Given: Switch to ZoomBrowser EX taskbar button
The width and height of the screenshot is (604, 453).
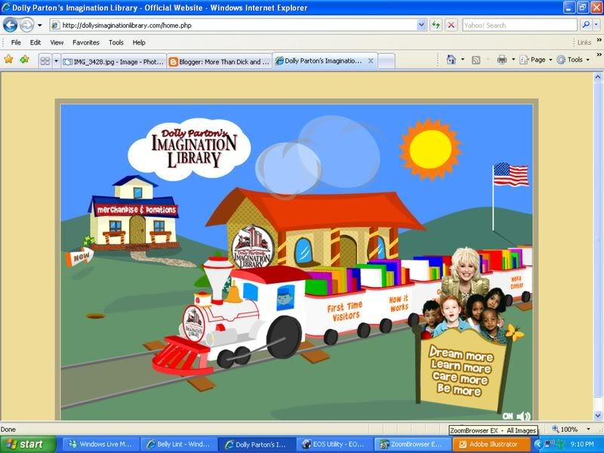Looking at the screenshot, I should tap(413, 444).
